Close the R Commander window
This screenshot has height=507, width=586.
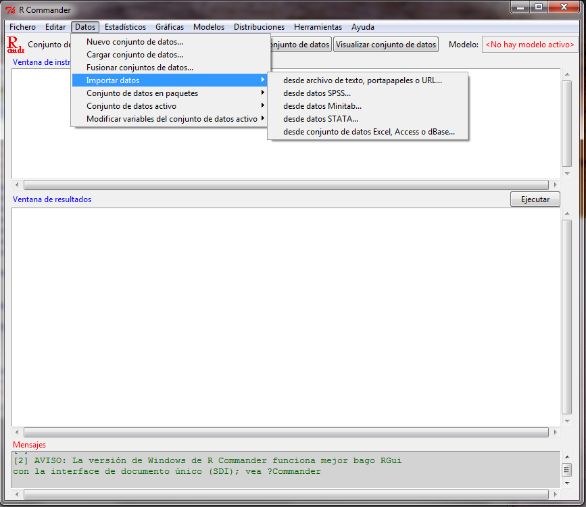click(x=564, y=7)
